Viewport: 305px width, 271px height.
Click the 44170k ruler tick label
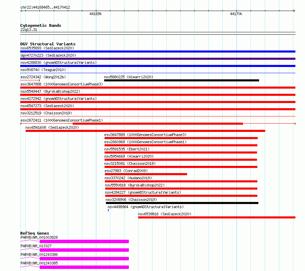click(236, 14)
